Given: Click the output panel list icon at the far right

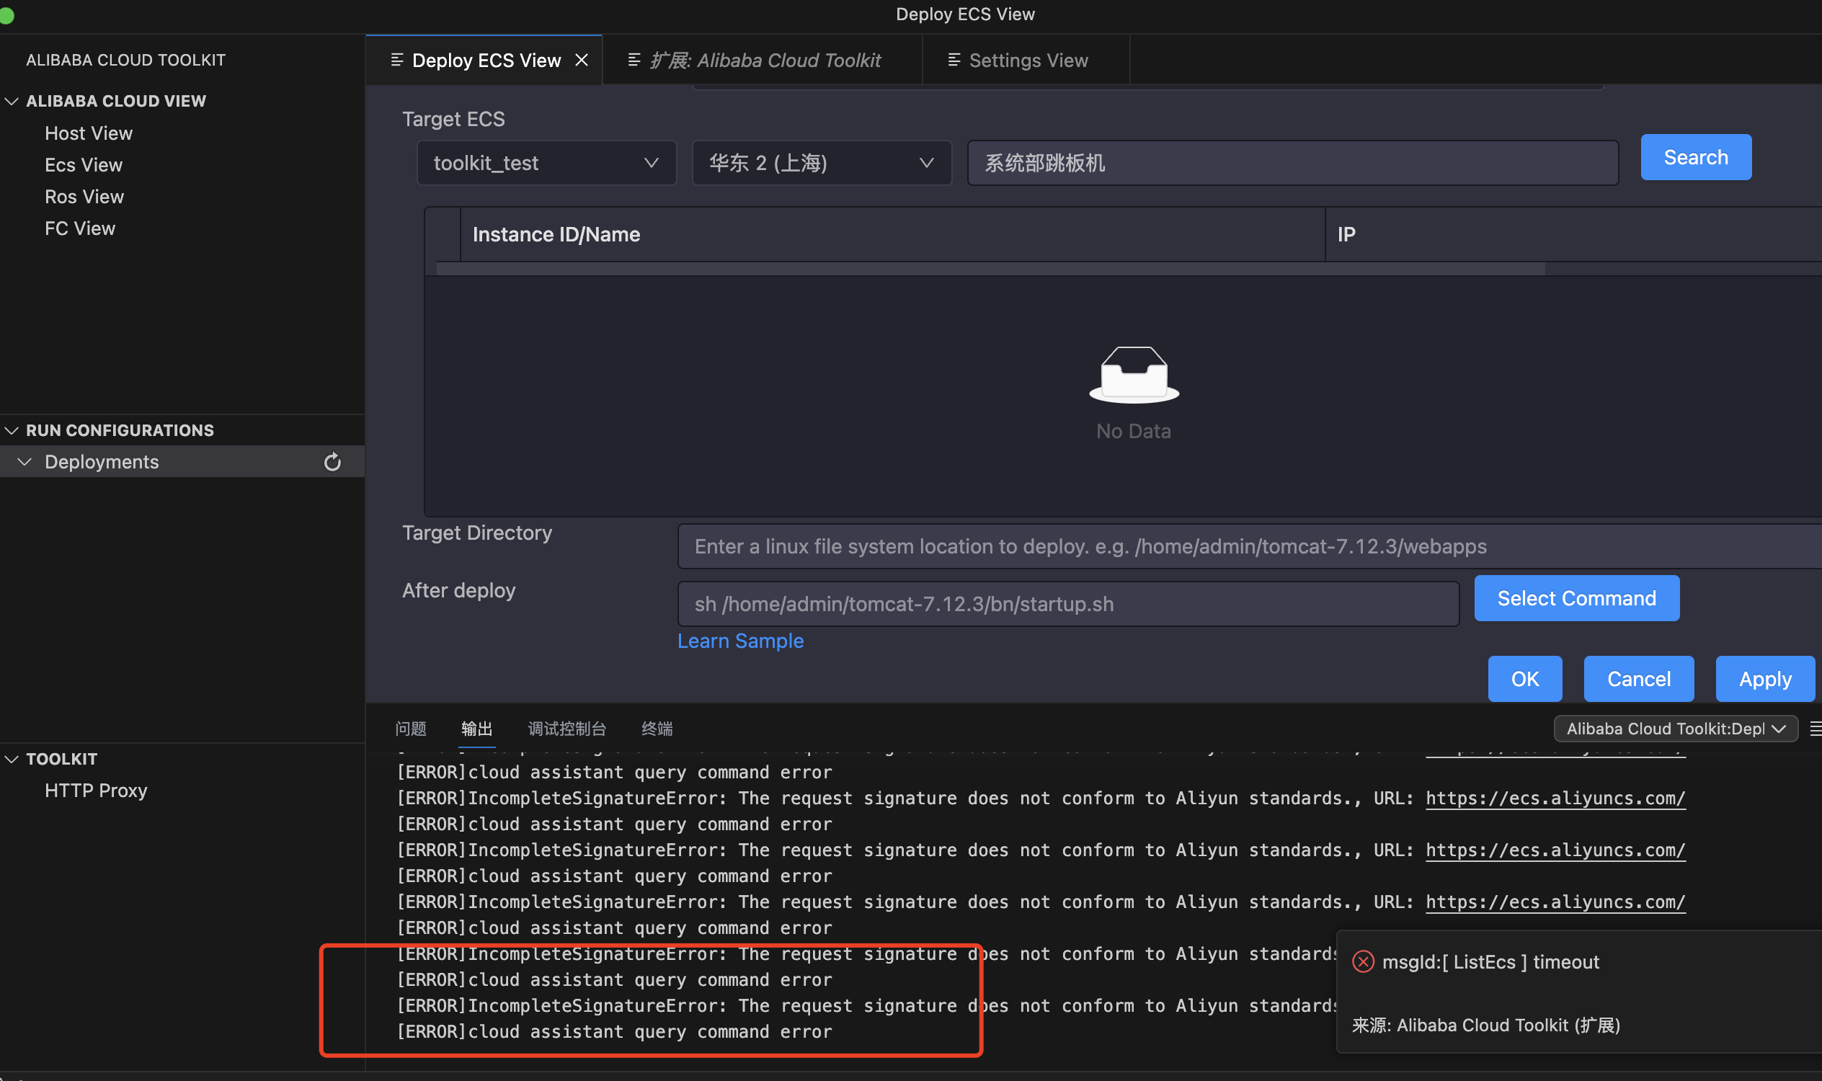Looking at the screenshot, I should click(1815, 729).
